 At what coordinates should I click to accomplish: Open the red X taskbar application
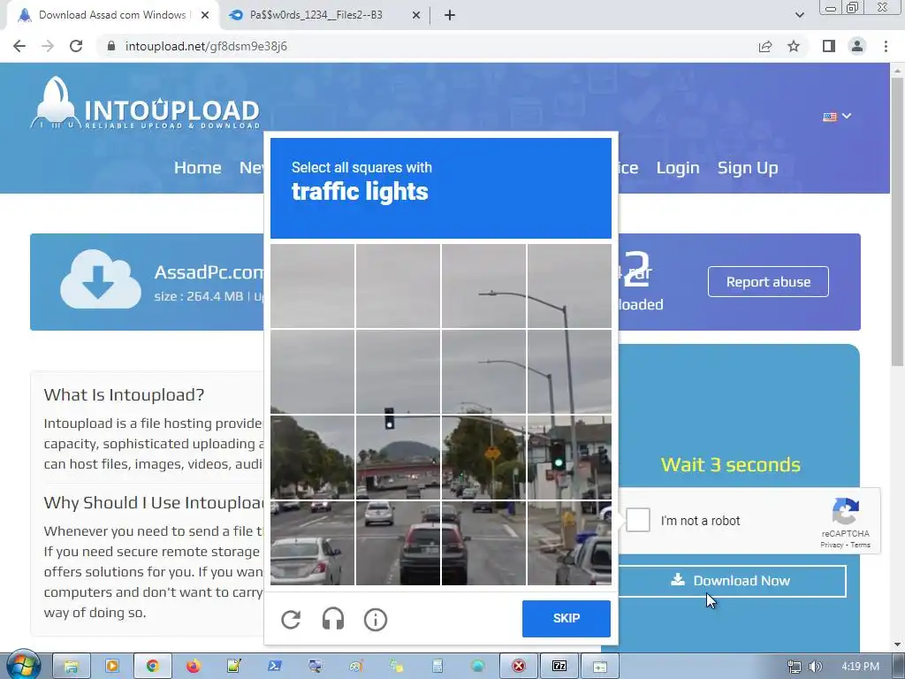coord(518,667)
